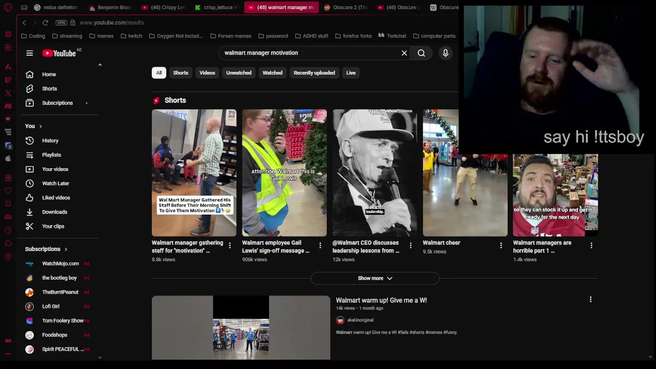Open Your videos
656x369 pixels.
tap(55, 169)
